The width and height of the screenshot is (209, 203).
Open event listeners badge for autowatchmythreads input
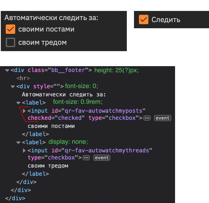pos(102,158)
